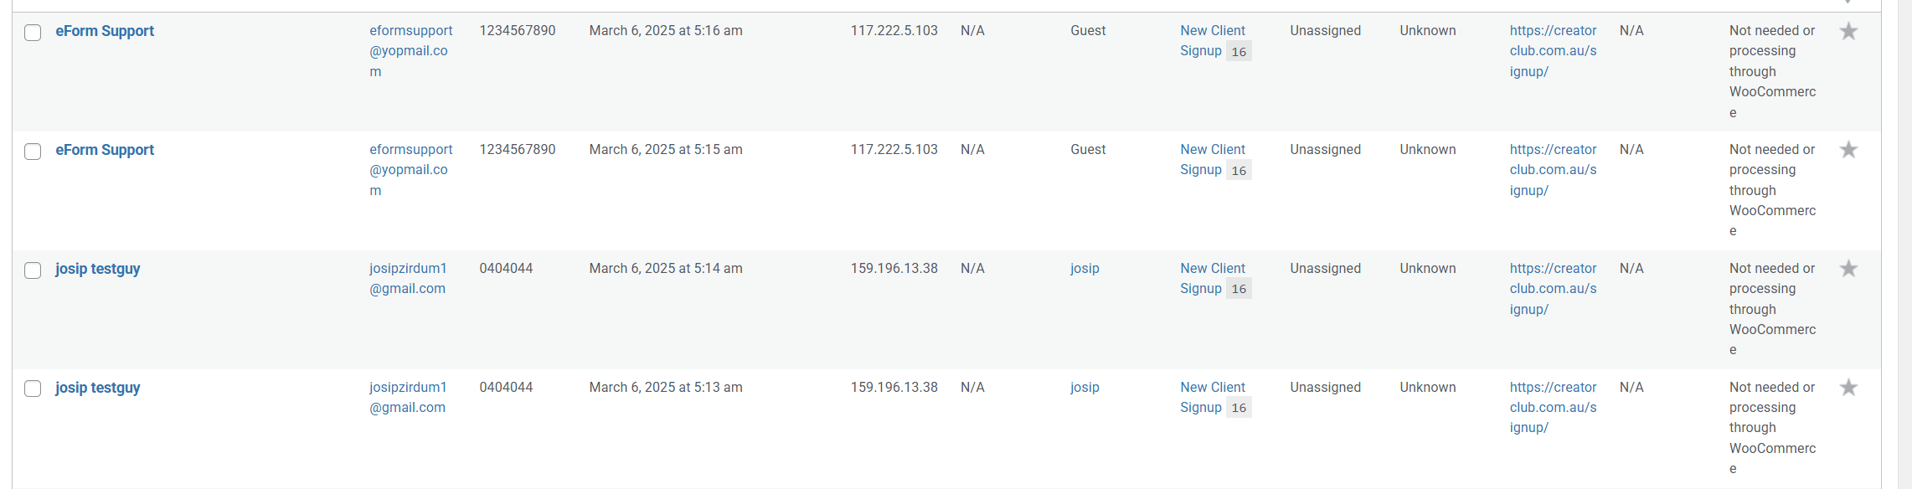Open eForm Support entry from 5:15 am
Screen dimensions: 1912x489
105,150
